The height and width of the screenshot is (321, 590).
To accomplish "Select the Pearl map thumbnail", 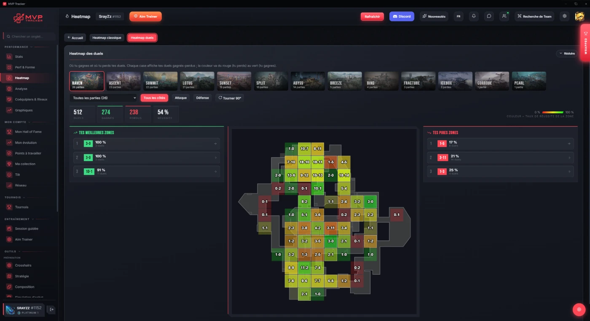I will click(x=529, y=81).
